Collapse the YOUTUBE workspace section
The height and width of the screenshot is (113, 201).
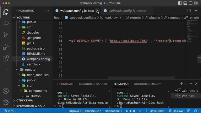(x=23, y=18)
